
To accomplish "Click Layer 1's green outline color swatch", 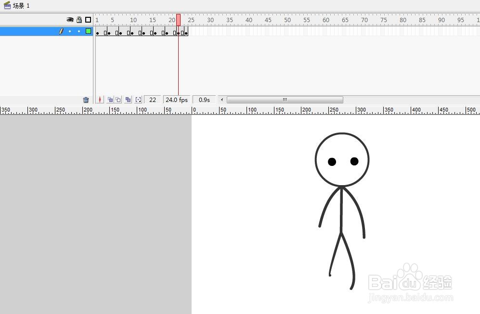I will [88, 31].
